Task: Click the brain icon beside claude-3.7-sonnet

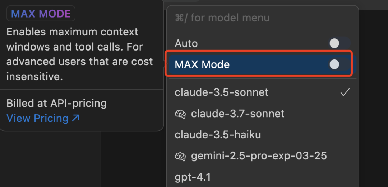Action: click(x=180, y=114)
